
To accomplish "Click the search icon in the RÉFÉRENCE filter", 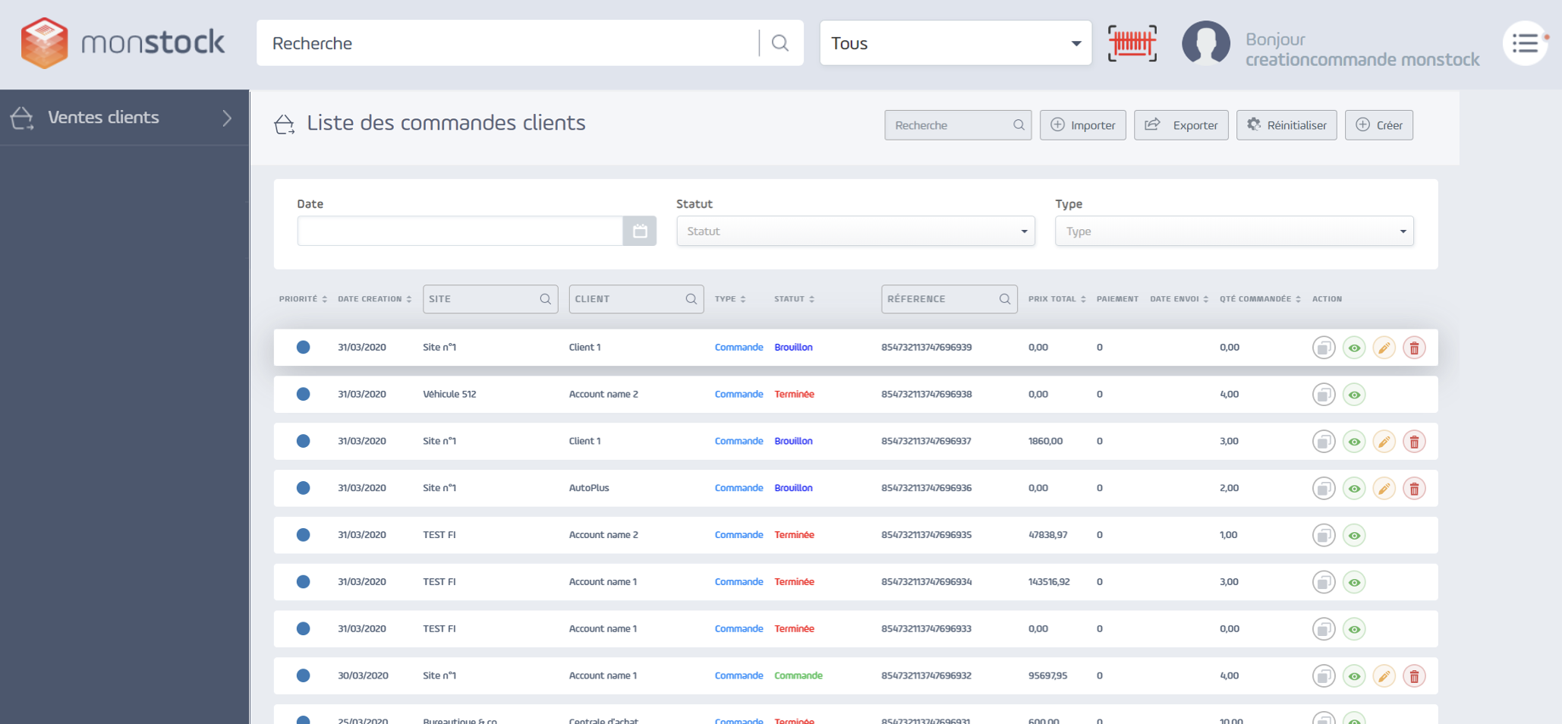I will pyautogui.click(x=1004, y=299).
